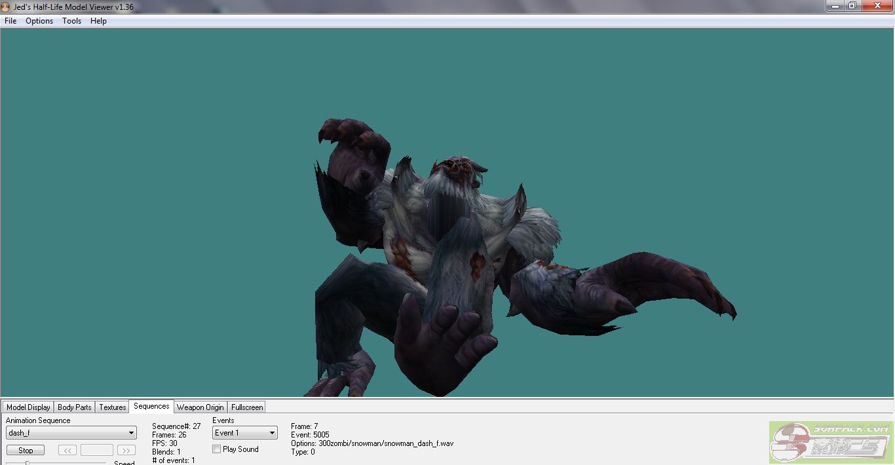
Task: Click the previous frame << button
Action: pyautogui.click(x=67, y=451)
